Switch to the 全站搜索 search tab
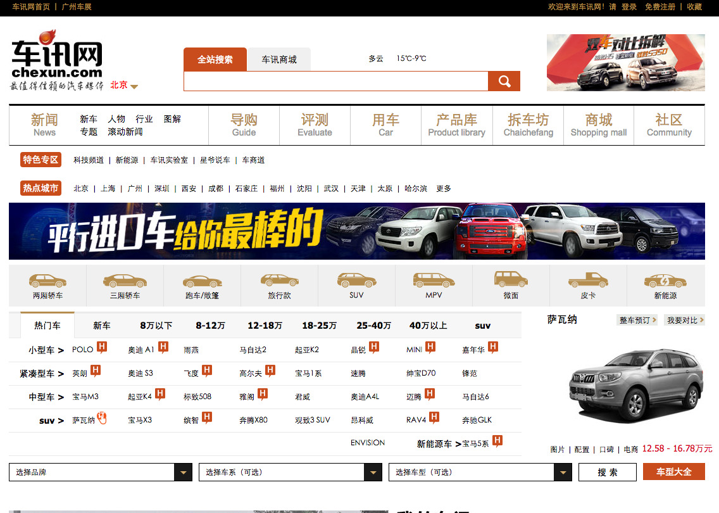The height and width of the screenshot is (513, 719). pos(215,59)
